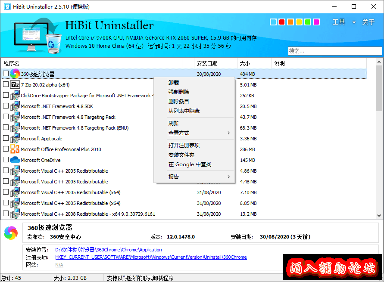Click the Microsoft OneDrive cloud icon

(15, 160)
